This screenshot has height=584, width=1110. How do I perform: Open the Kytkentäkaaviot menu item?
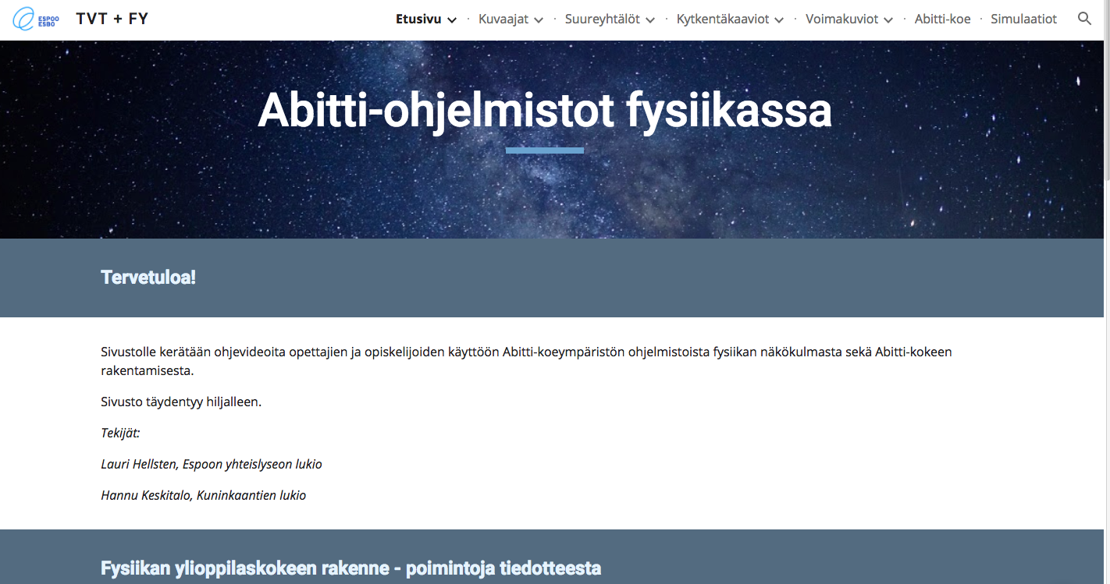[723, 19]
